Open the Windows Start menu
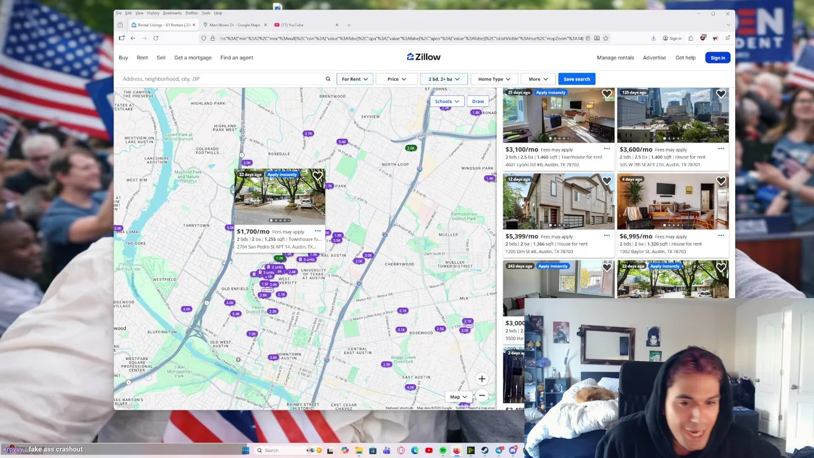Viewport: 814px width, 458px height. tap(245, 450)
